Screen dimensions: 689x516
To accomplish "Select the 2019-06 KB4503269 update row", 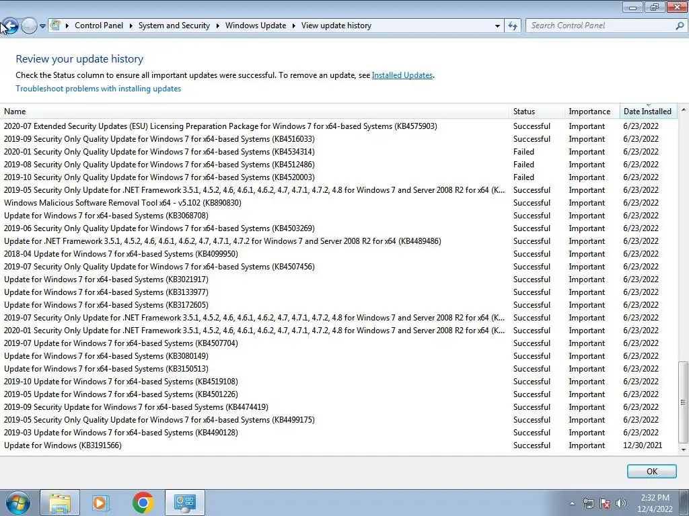I will (x=338, y=228).
